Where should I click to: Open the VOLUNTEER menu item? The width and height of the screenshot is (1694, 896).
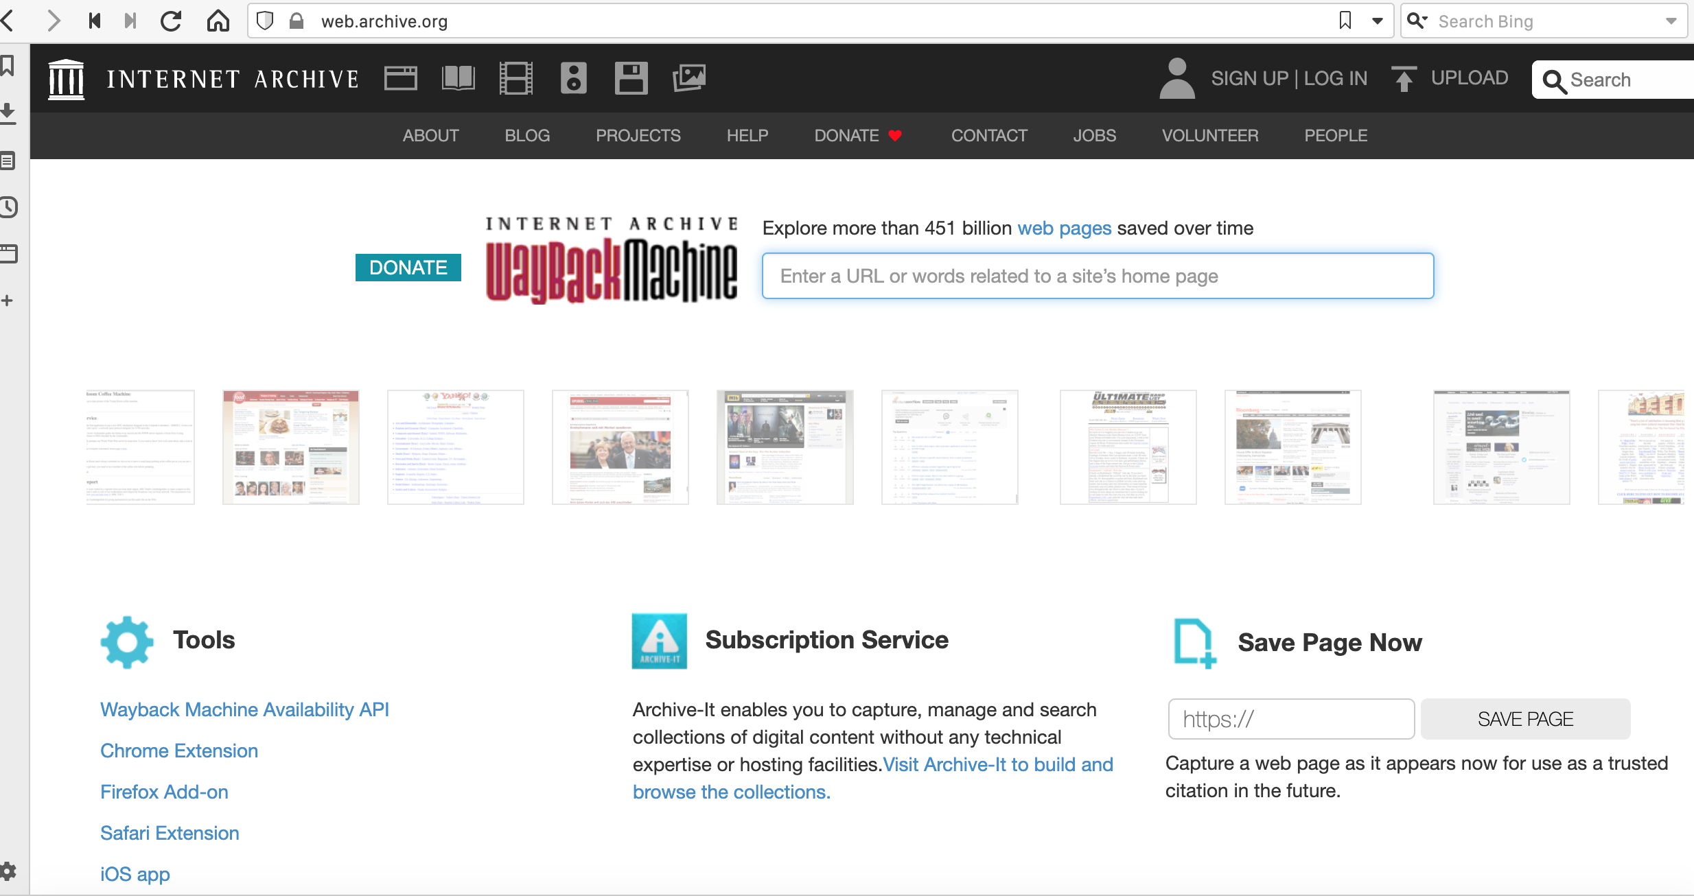tap(1210, 136)
